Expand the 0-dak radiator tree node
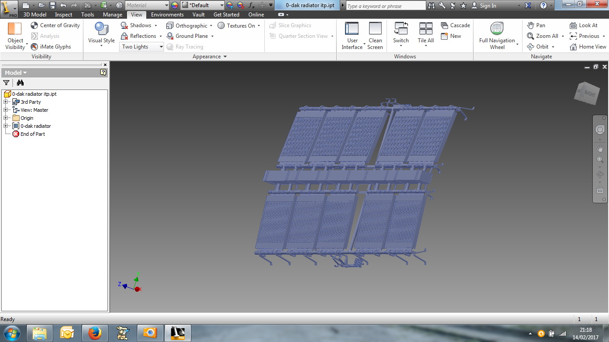The width and height of the screenshot is (609, 342). 6,126
